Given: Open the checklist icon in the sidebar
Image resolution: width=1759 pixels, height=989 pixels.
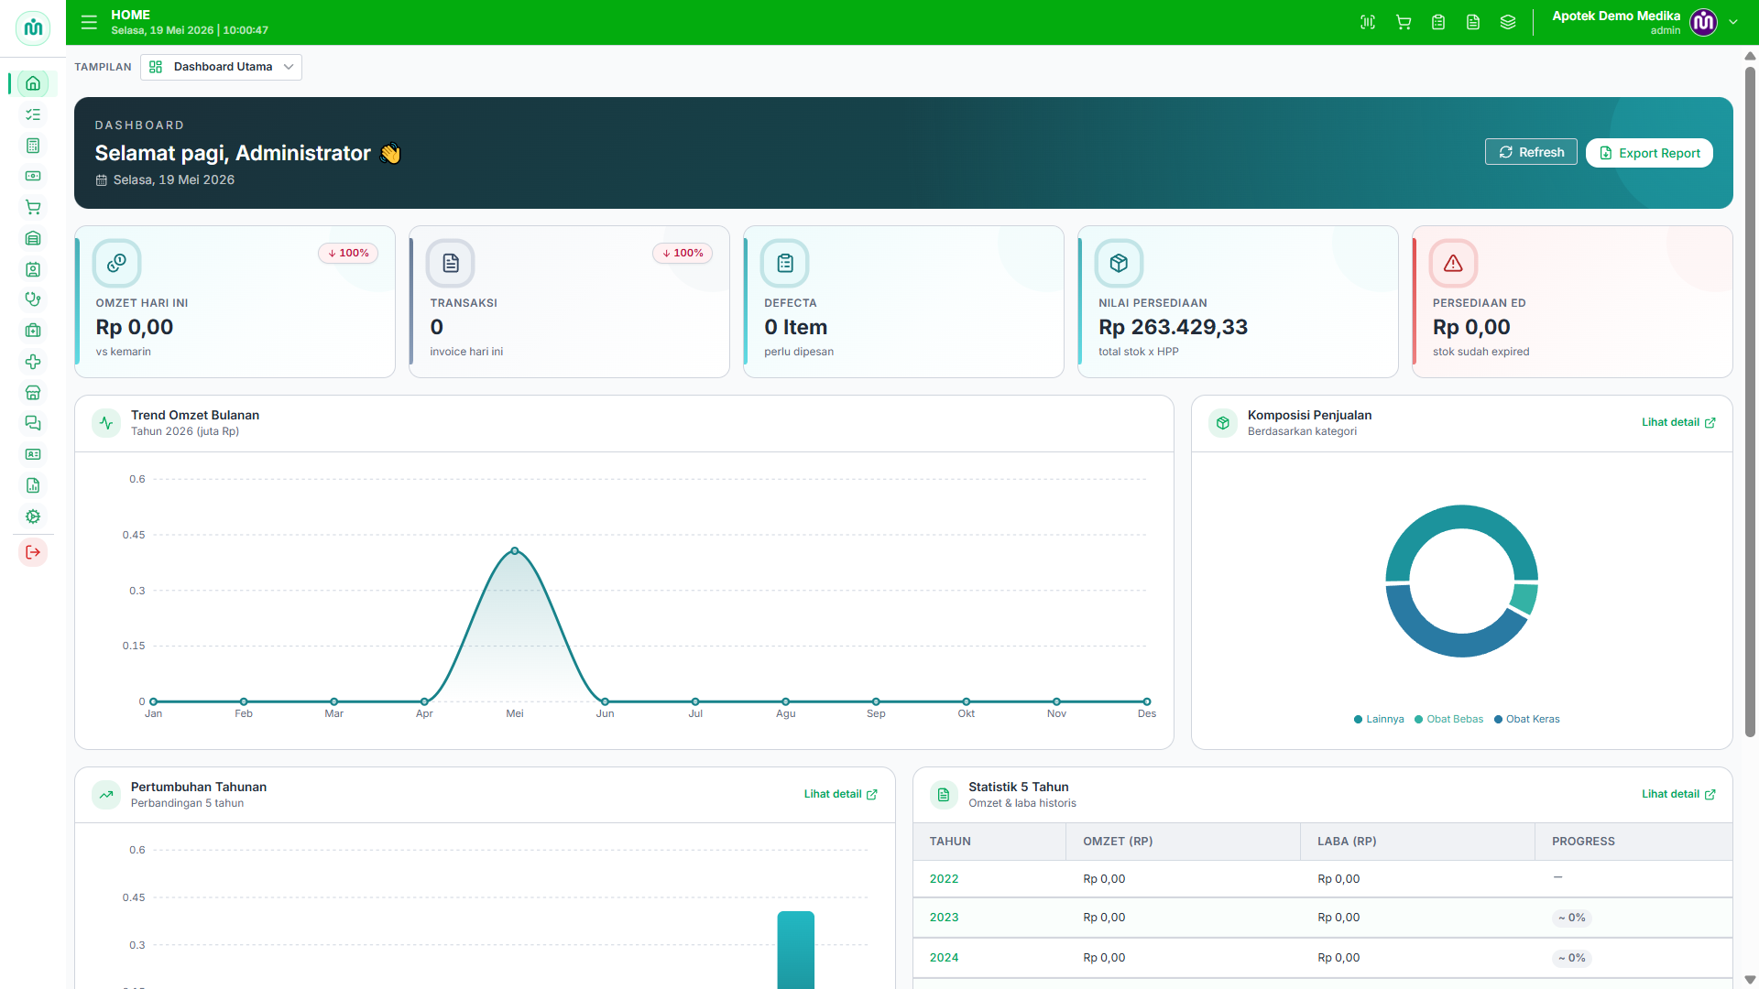Looking at the screenshot, I should (33, 114).
